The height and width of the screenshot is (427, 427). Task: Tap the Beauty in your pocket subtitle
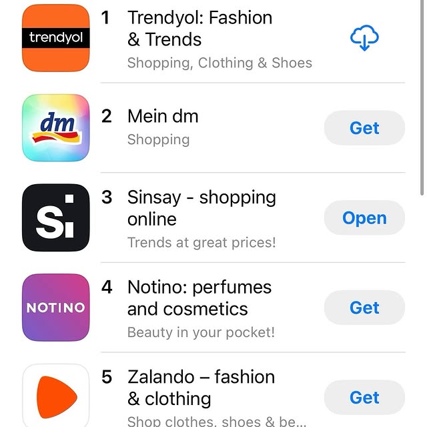click(x=201, y=332)
